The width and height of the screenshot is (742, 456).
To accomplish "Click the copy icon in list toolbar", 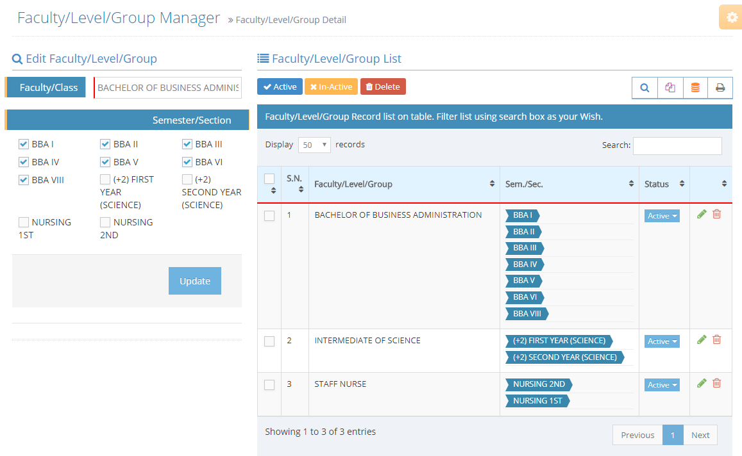I will (x=670, y=88).
